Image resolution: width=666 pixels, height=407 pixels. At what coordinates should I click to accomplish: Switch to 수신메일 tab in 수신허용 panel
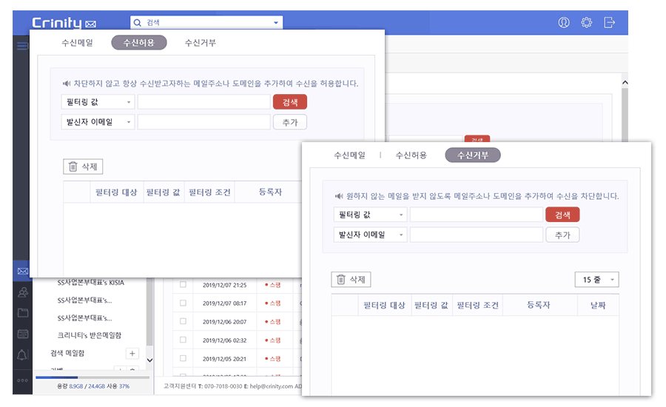(x=77, y=43)
